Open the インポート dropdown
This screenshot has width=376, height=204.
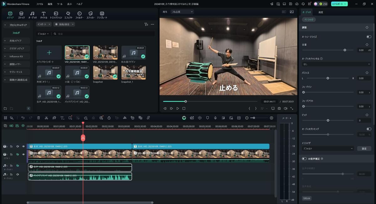click(x=44, y=24)
